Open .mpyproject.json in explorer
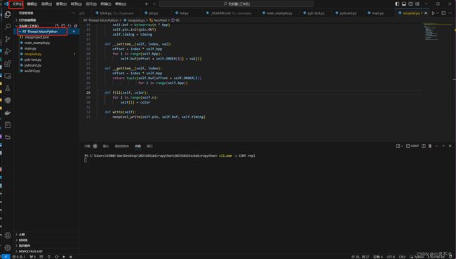456x259 pixels. (46, 37)
